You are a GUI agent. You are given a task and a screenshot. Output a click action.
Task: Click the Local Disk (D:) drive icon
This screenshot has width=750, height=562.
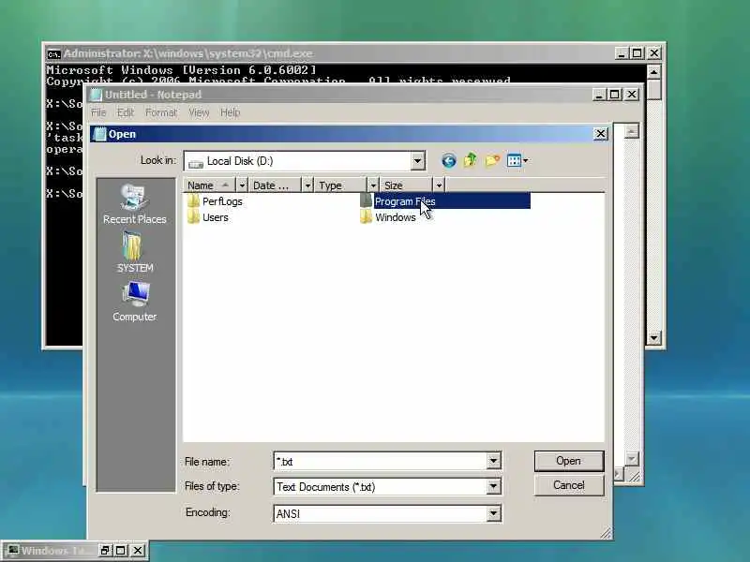195,162
